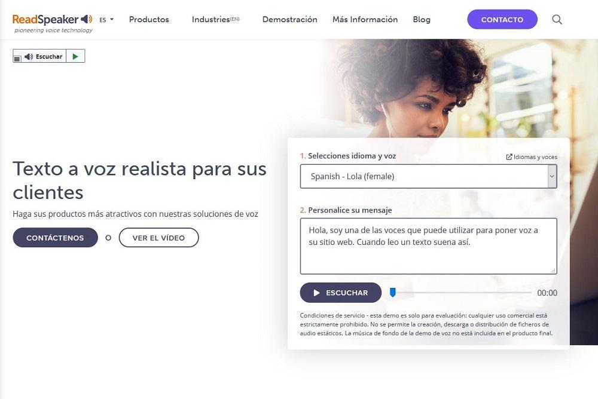Viewport: 598px width, 399px height.
Task: Click the search magnifier icon
Action: (557, 20)
